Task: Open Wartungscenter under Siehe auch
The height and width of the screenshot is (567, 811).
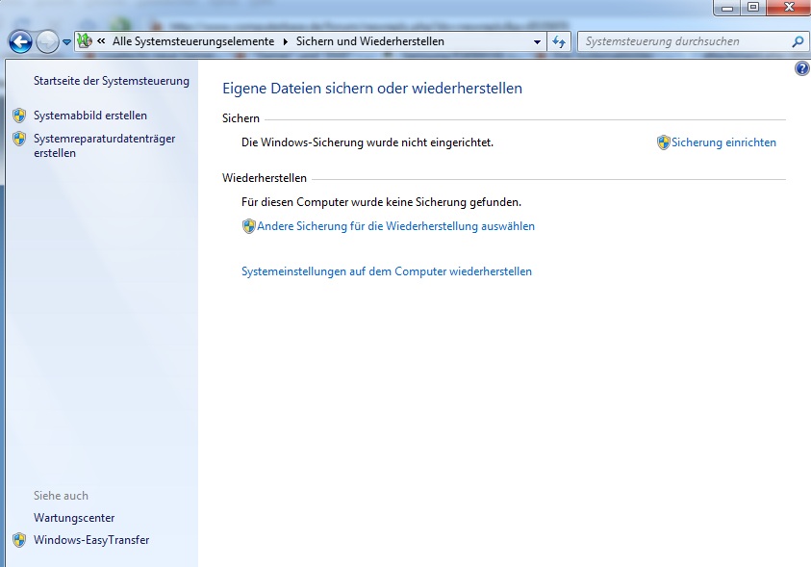Action: pyautogui.click(x=74, y=517)
